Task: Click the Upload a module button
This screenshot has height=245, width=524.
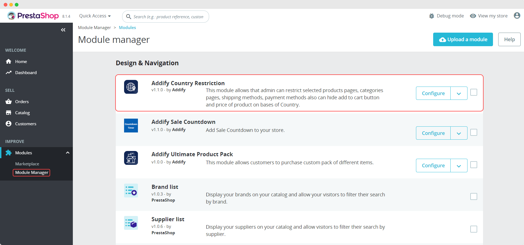Action: tap(463, 40)
